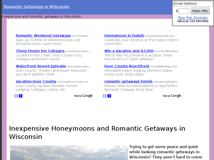Click 'Celebrate your romance at The Suites' description
This screenshot has width=214, height=160.
point(142,42)
